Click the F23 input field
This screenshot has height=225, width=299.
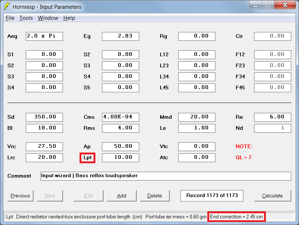(273, 66)
